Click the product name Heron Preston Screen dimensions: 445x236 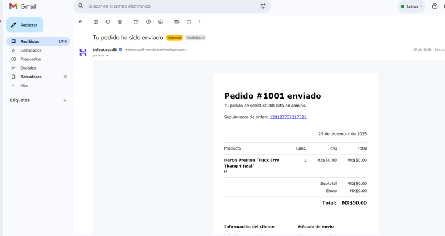[251, 163]
